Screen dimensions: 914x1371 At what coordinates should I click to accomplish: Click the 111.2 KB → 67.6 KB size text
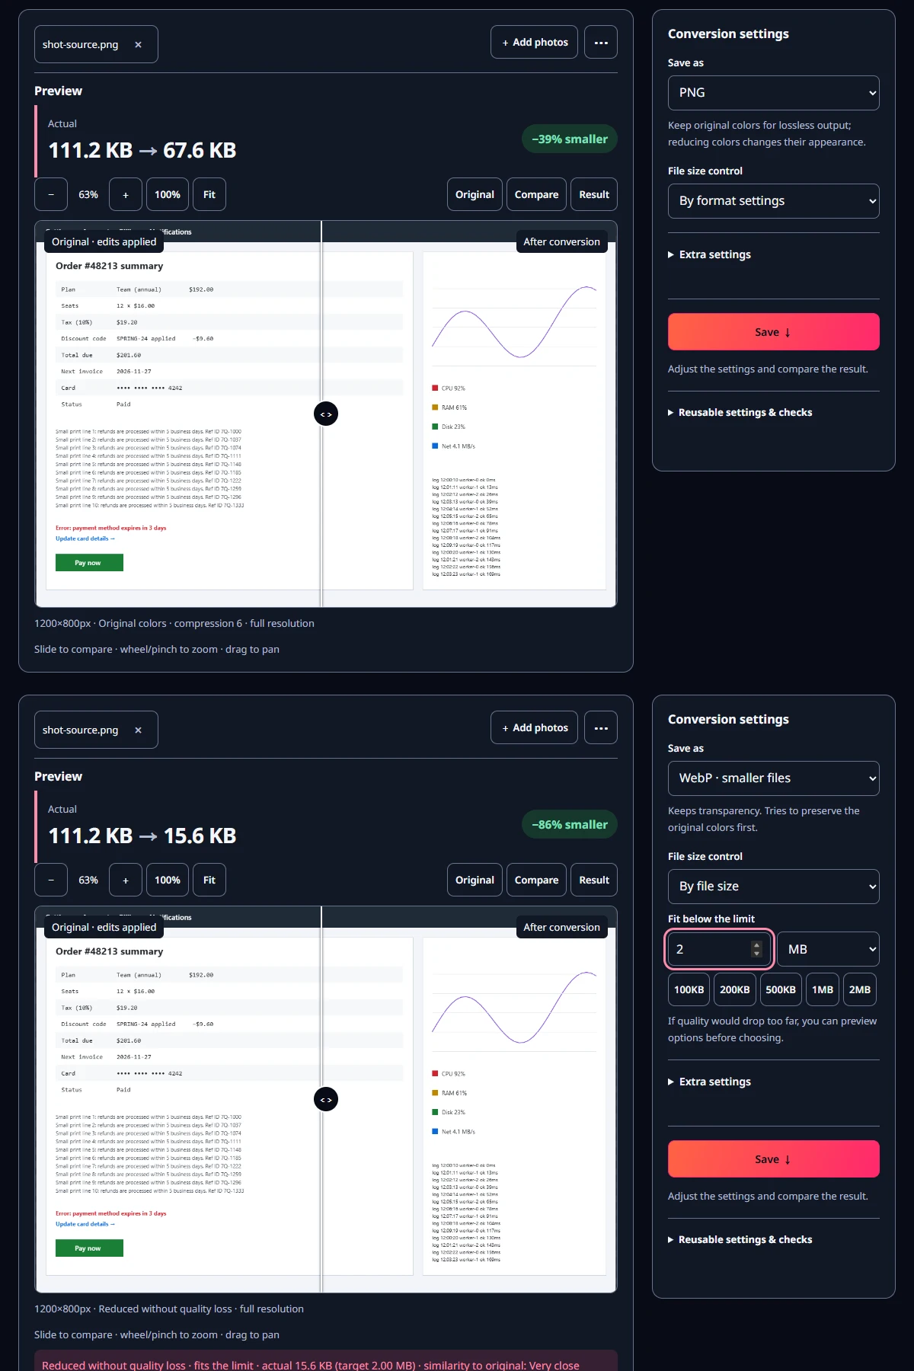pos(142,151)
